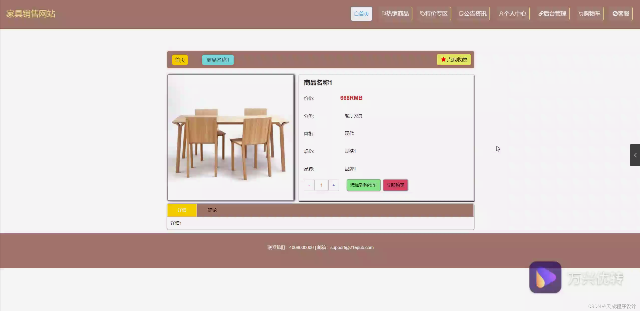Viewport: 640px width, 311px height.
Task: Switch to the 评论 tab
Action: (212, 210)
